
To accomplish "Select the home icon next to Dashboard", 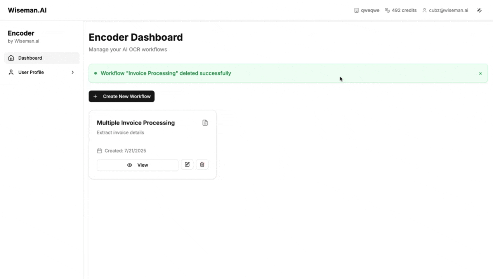I will click(11, 58).
